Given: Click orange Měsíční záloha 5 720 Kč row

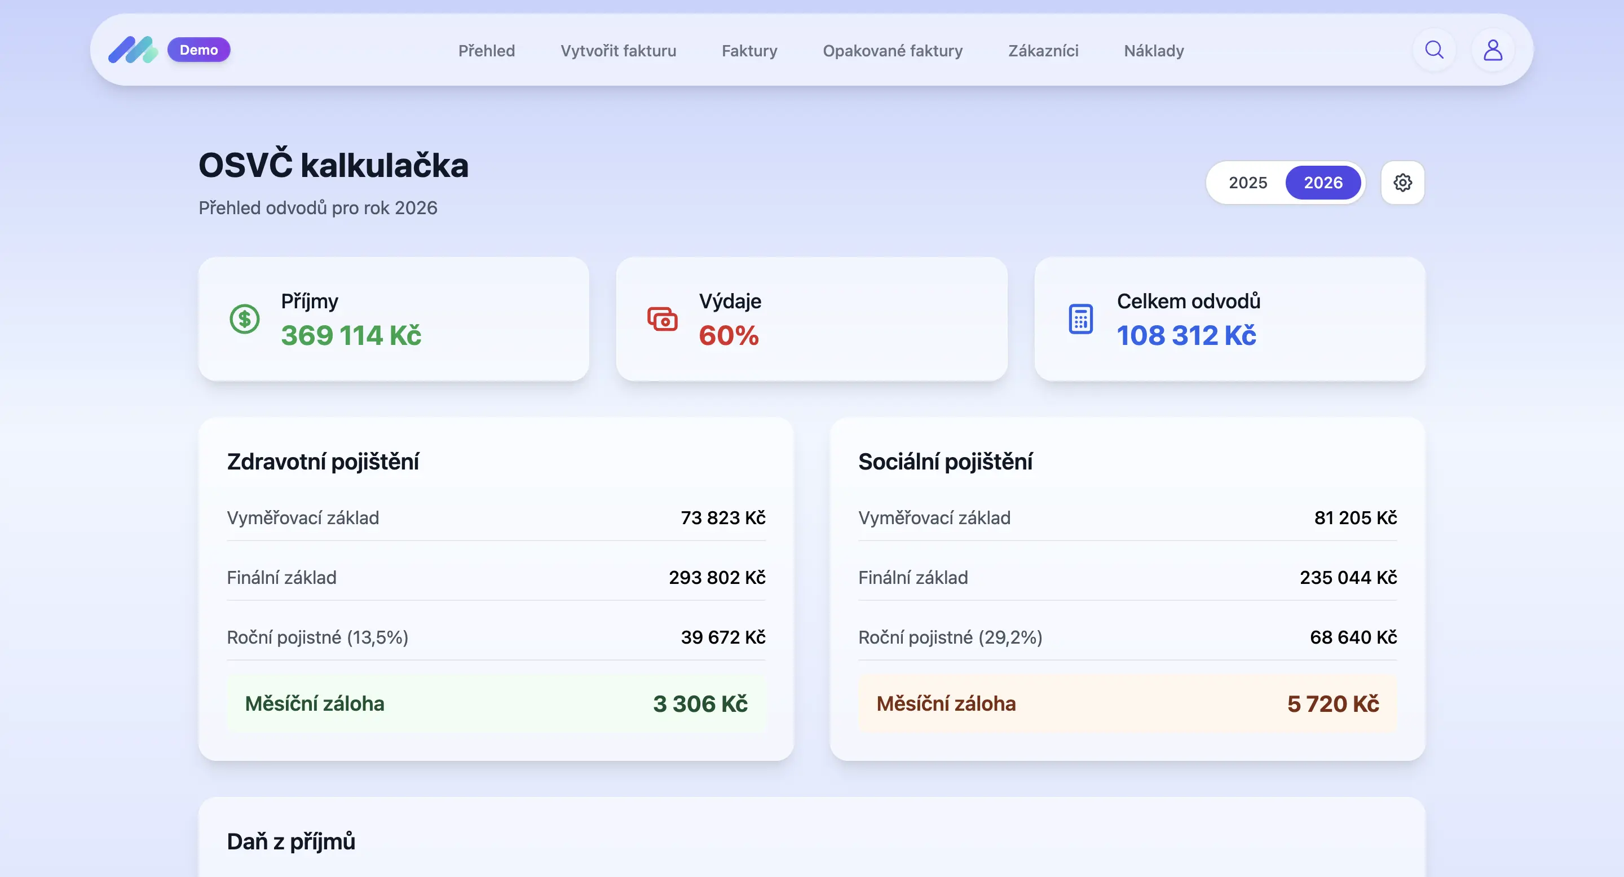Looking at the screenshot, I should (1127, 703).
